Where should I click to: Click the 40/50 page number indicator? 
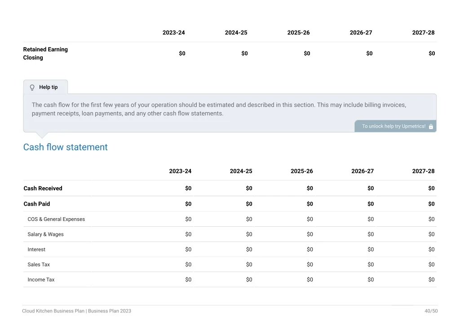tap(431, 311)
